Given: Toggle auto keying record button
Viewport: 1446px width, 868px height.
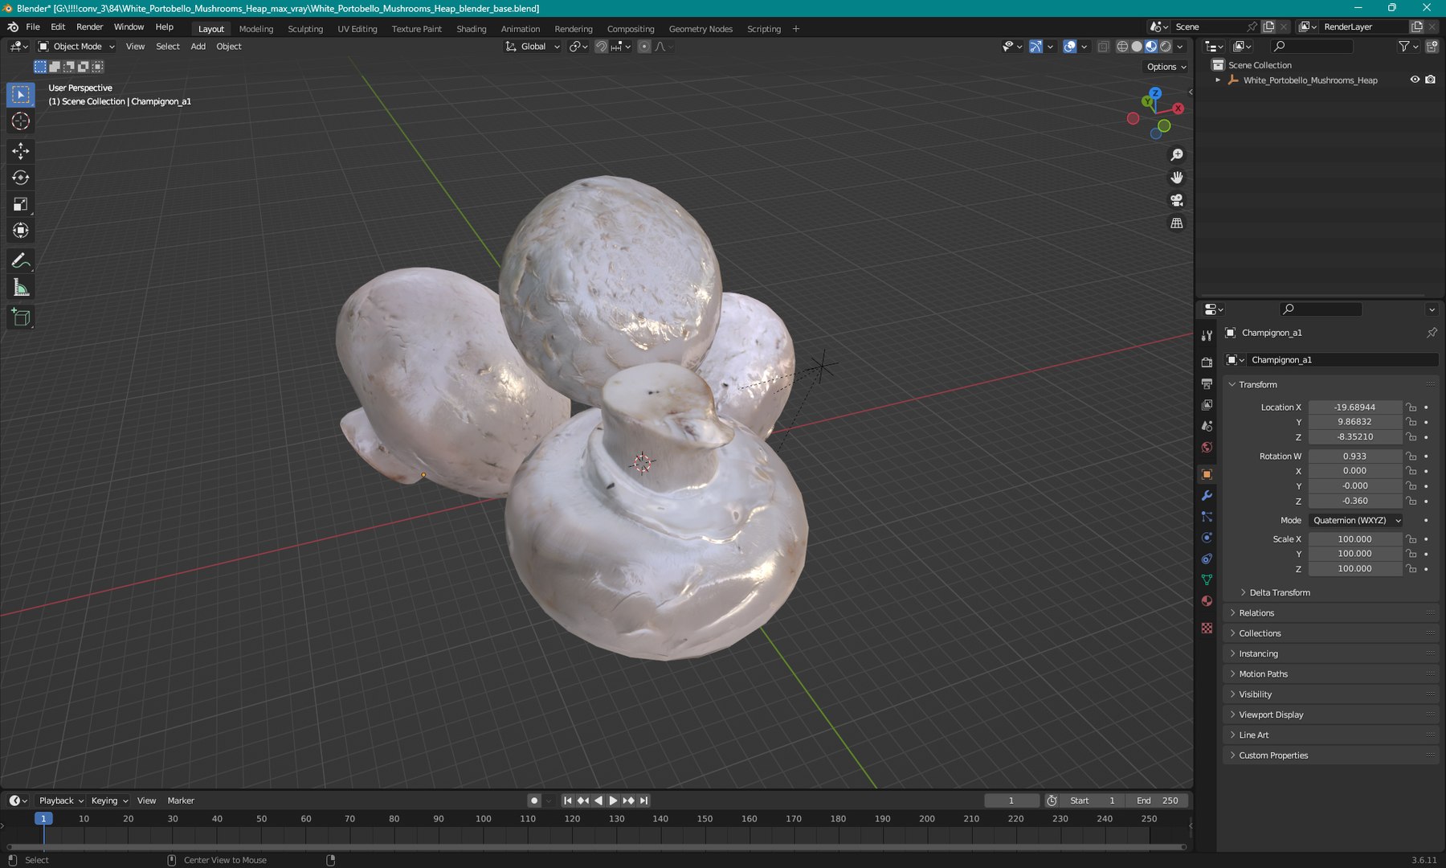Looking at the screenshot, I should coord(534,800).
